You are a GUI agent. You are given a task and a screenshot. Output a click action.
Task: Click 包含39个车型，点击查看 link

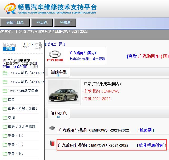87,59
